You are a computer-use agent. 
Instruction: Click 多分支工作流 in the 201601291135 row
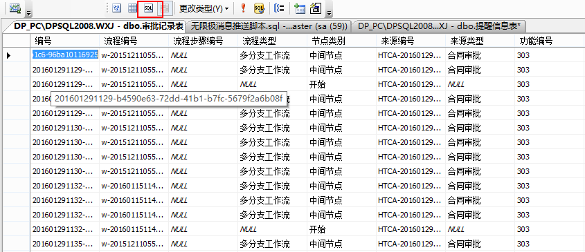pos(264,244)
